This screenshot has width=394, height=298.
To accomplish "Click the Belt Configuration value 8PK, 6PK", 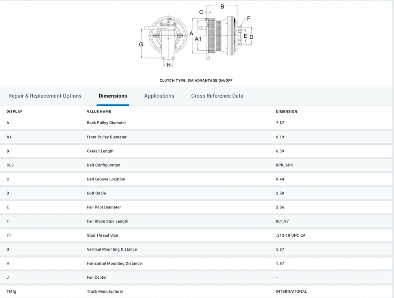I will 284,165.
